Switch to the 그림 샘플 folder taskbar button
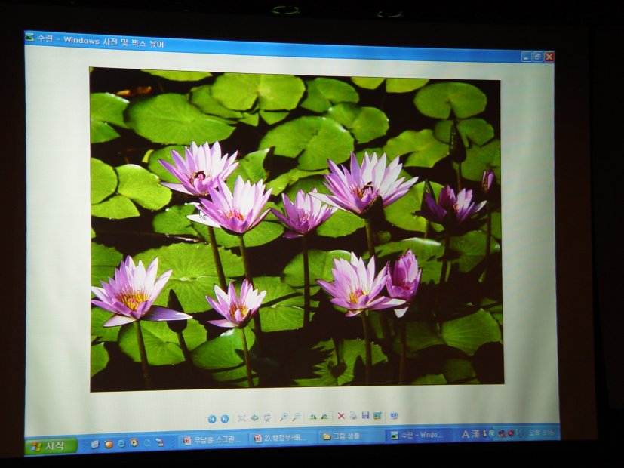This screenshot has width=624, height=468. coord(350,436)
